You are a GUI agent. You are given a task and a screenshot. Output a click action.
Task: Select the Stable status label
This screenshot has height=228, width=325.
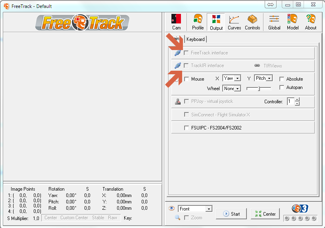point(98,218)
